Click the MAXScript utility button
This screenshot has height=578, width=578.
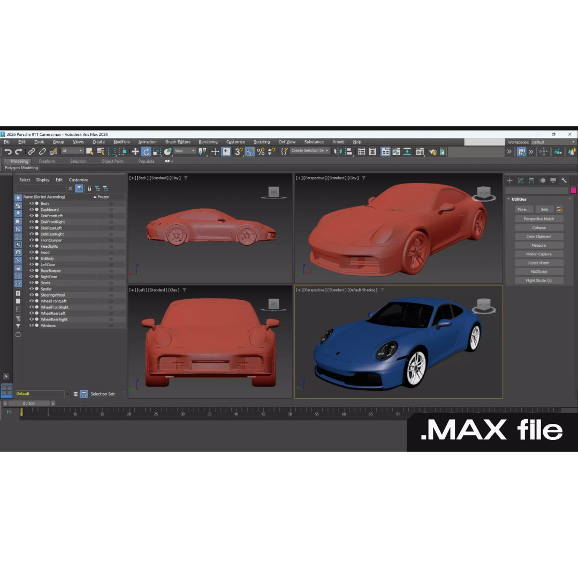(x=538, y=272)
